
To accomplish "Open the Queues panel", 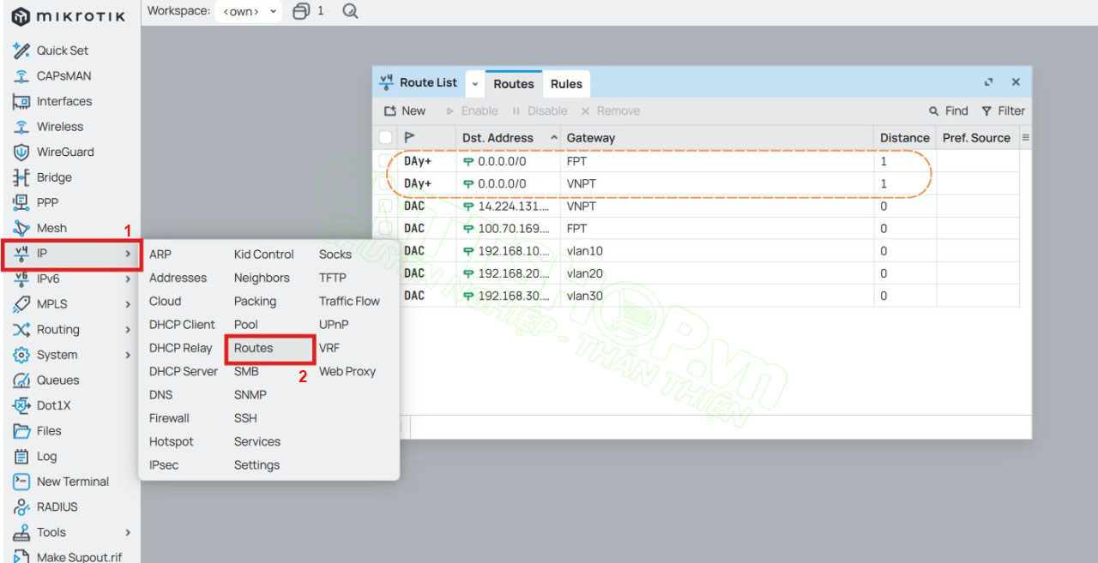I will (56, 380).
